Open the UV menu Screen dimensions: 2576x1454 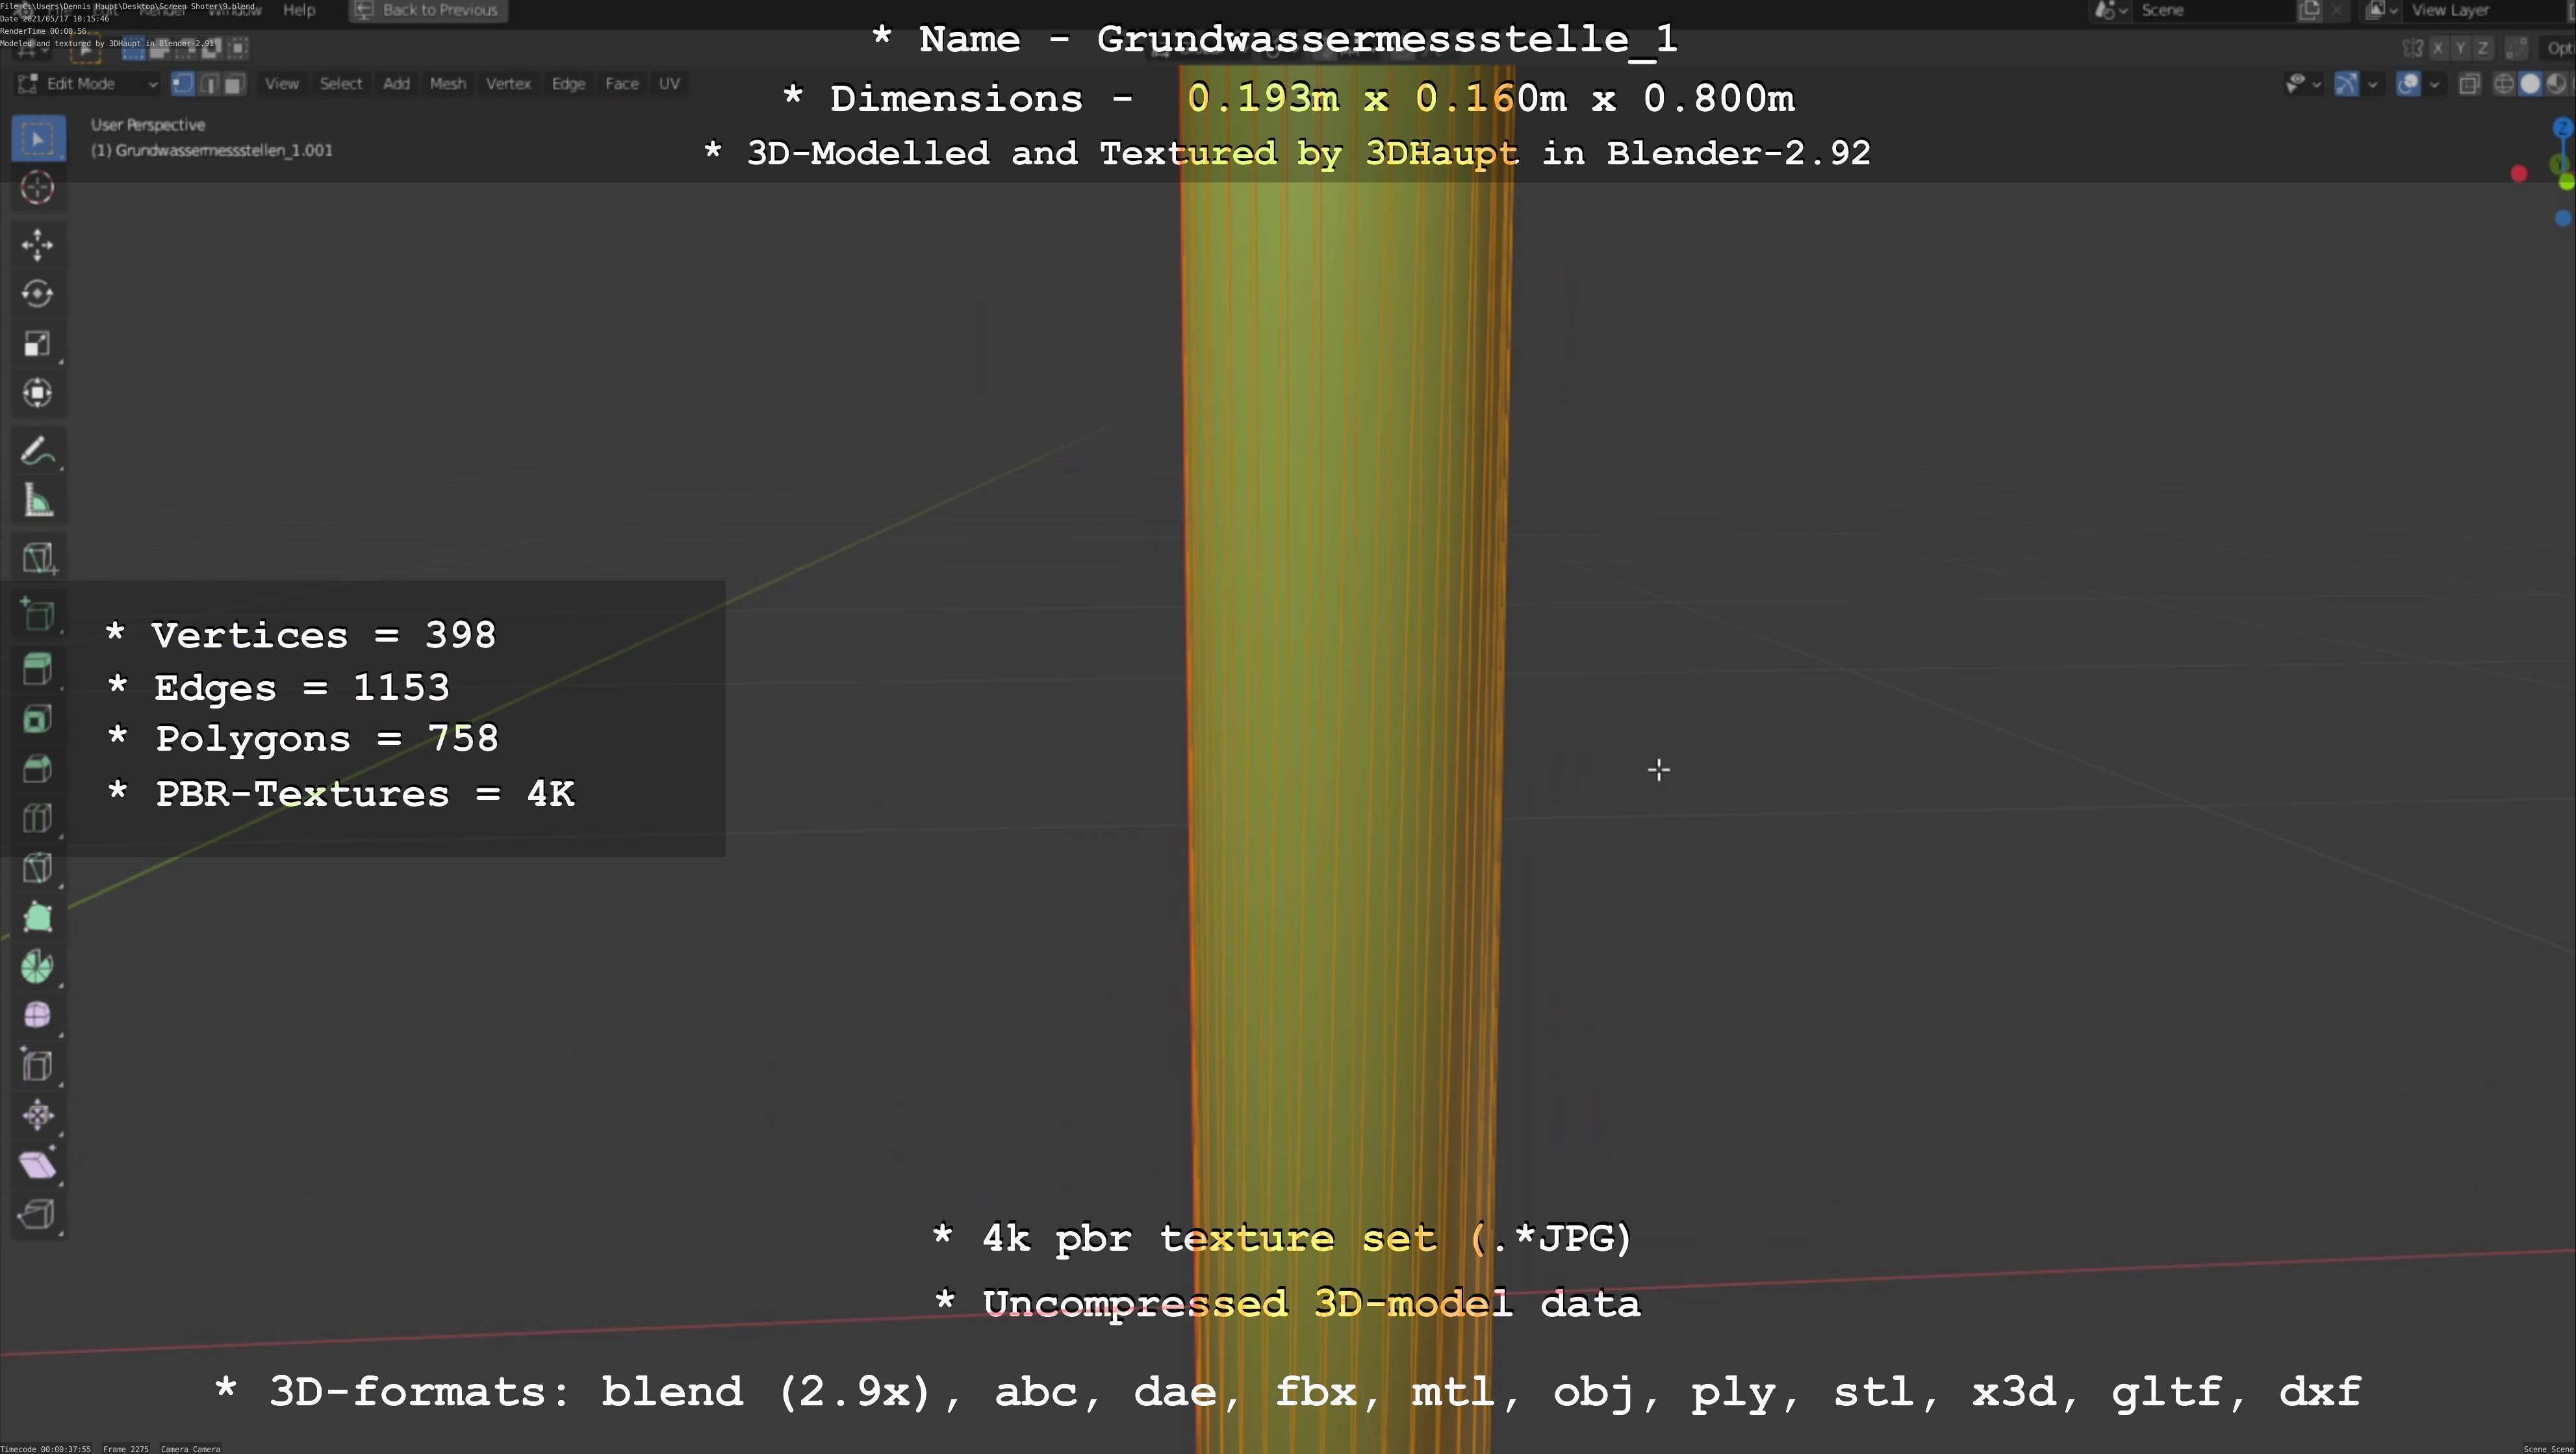669,84
